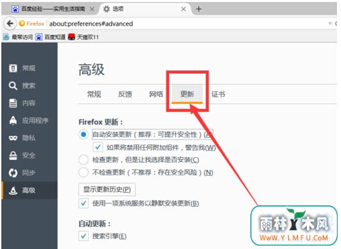This screenshot has width=341, height=249.
Task: Close the 百度经验 tab
Action: [92, 9]
